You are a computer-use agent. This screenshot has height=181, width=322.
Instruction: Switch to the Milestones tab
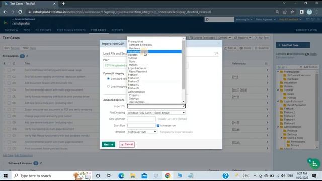pyautogui.click(x=43, y=30)
